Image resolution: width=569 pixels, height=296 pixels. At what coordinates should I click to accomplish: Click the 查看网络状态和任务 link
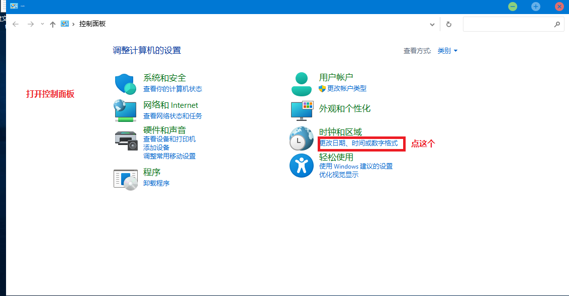pos(172,116)
